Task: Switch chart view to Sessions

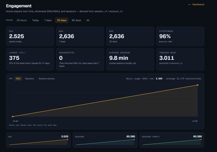Action: (29, 79)
